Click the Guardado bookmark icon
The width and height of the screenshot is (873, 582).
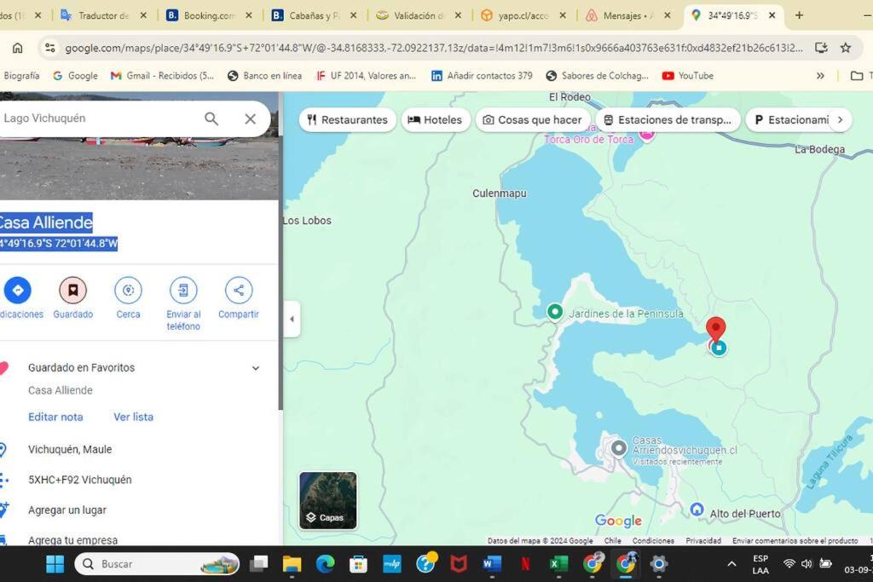pyautogui.click(x=73, y=290)
